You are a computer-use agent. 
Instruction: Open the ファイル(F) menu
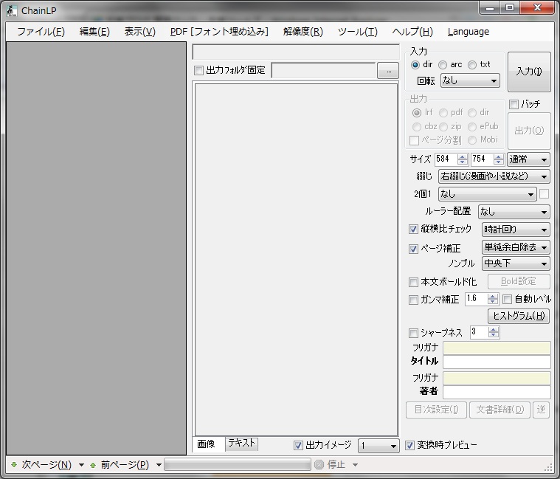pyautogui.click(x=41, y=32)
